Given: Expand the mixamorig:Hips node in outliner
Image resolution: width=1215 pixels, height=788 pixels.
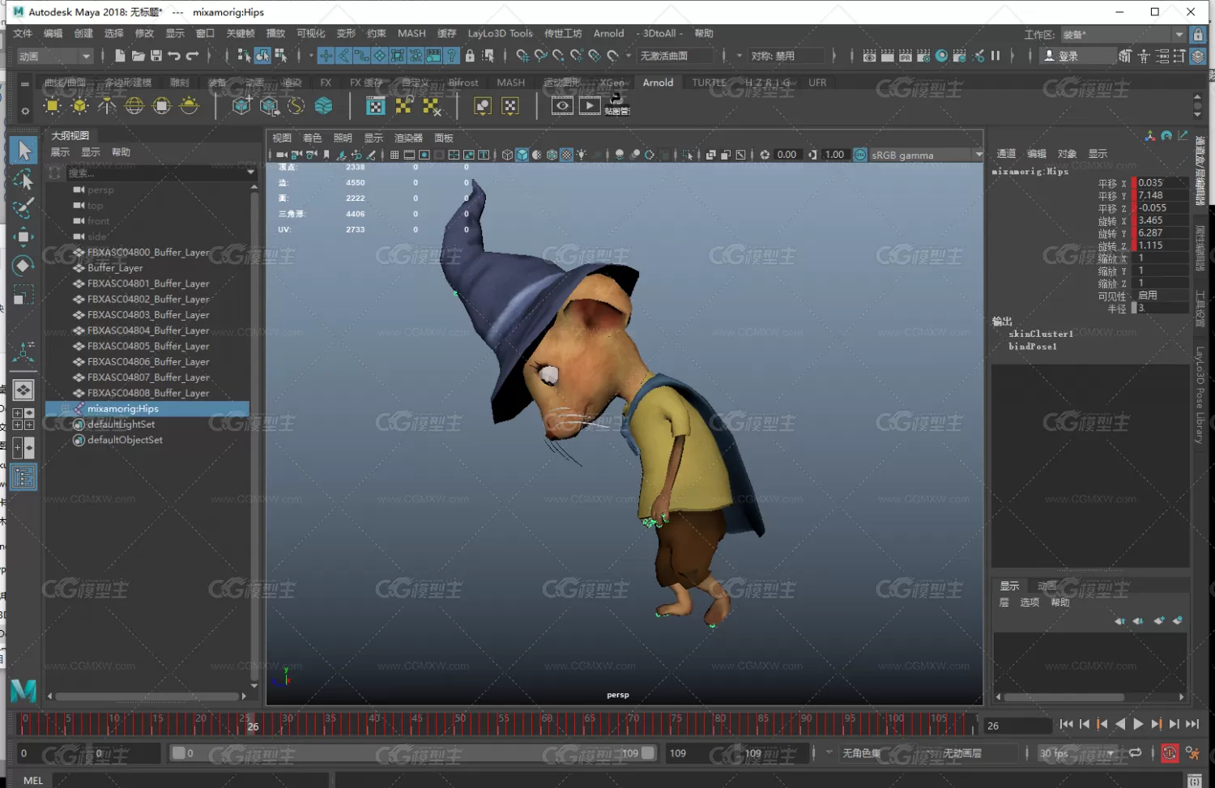Looking at the screenshot, I should (65, 409).
